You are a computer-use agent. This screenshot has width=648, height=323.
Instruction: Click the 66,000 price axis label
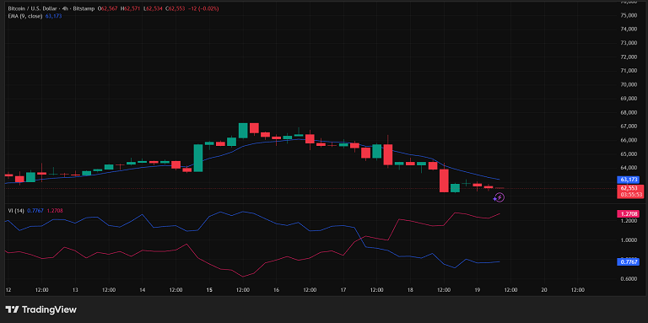tap(628, 140)
